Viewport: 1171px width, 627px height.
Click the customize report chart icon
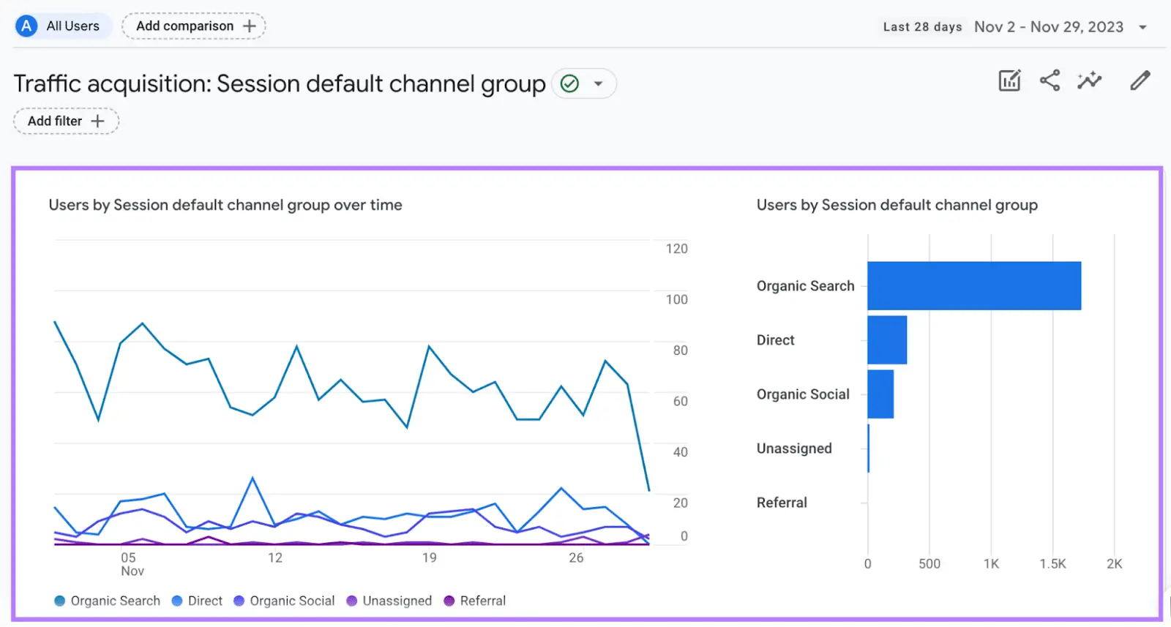point(1009,80)
